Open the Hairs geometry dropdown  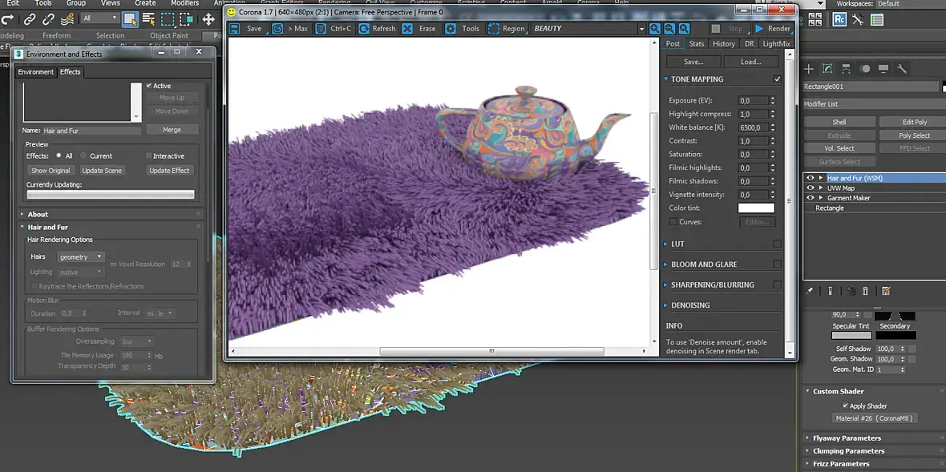point(81,257)
